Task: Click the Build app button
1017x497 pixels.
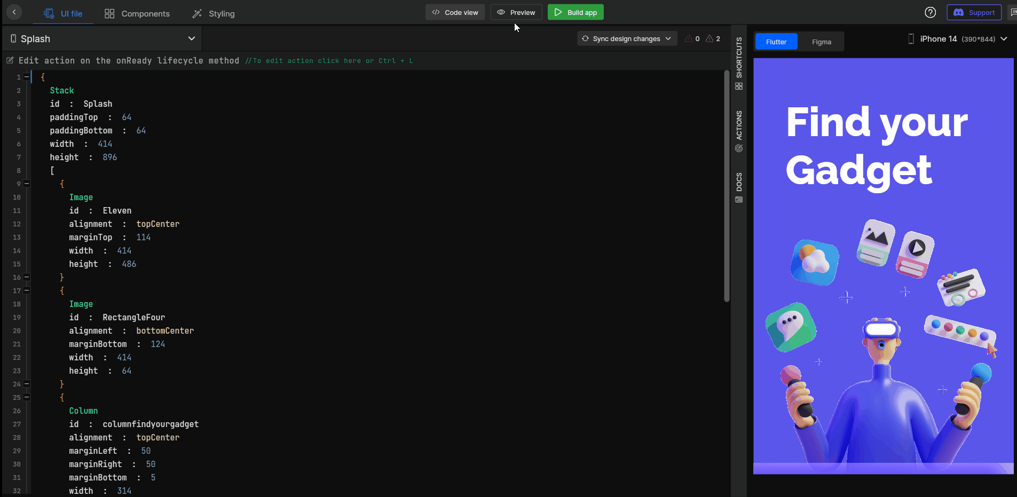Action: [575, 12]
